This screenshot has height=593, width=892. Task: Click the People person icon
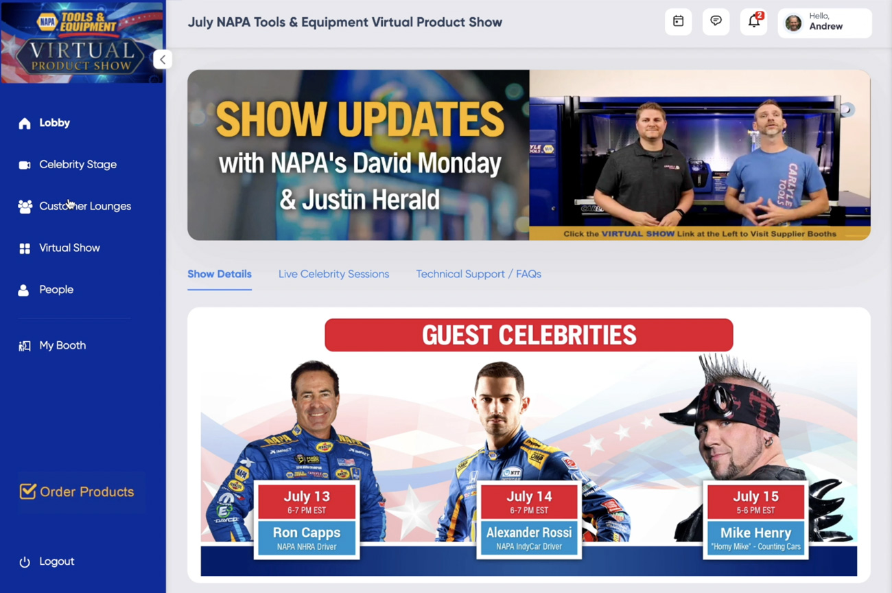(x=24, y=290)
